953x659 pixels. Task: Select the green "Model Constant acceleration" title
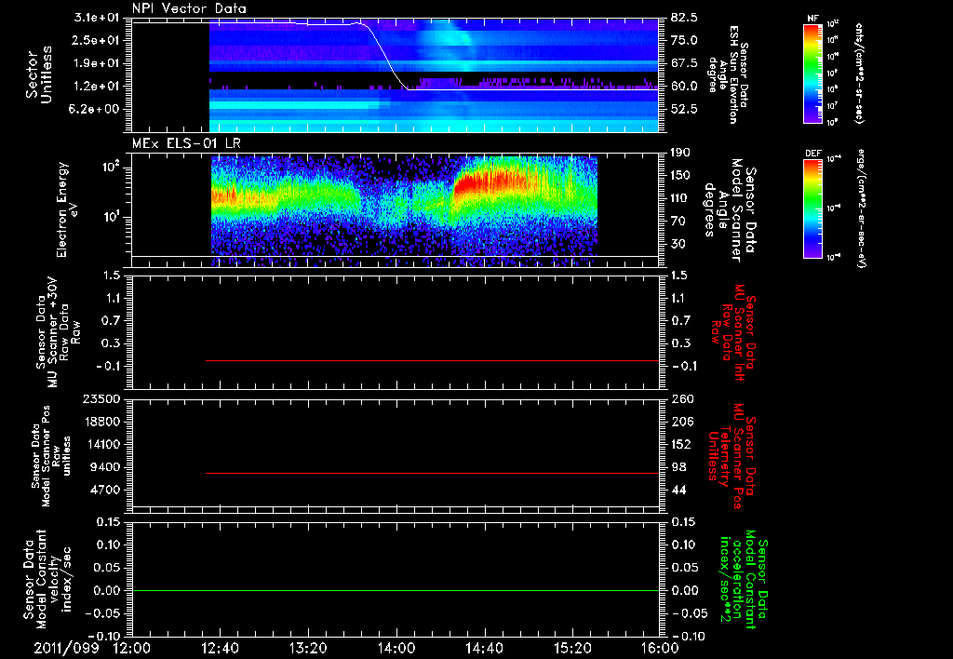(x=744, y=580)
